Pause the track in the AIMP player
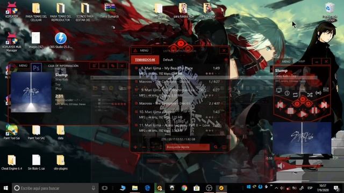 314,111
